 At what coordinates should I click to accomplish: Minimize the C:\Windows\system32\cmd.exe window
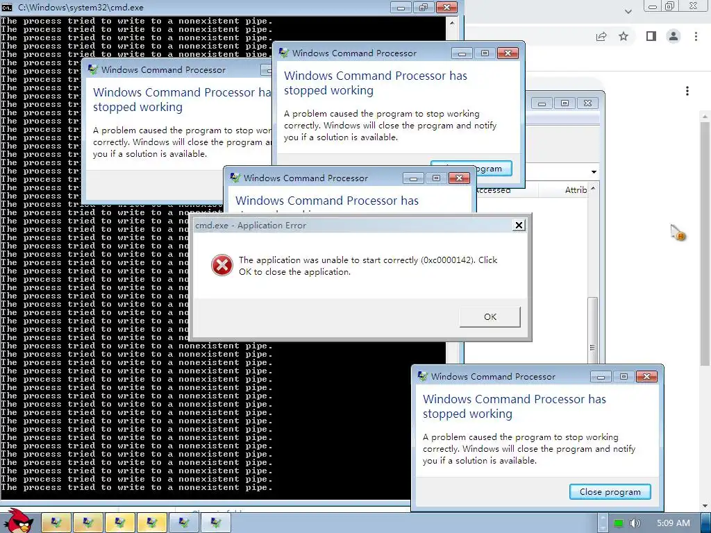[x=401, y=7]
